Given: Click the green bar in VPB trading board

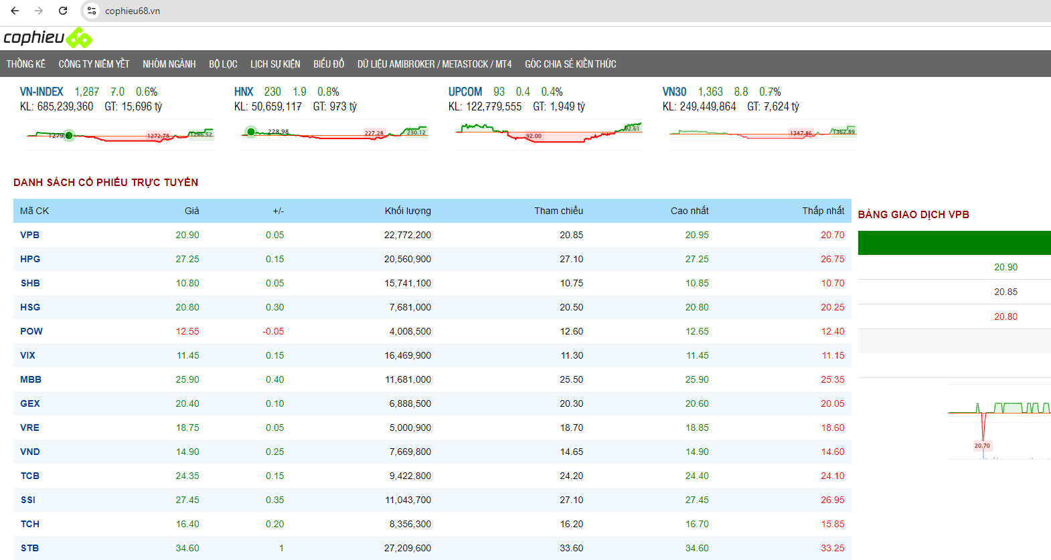Looking at the screenshot, I should [x=955, y=243].
